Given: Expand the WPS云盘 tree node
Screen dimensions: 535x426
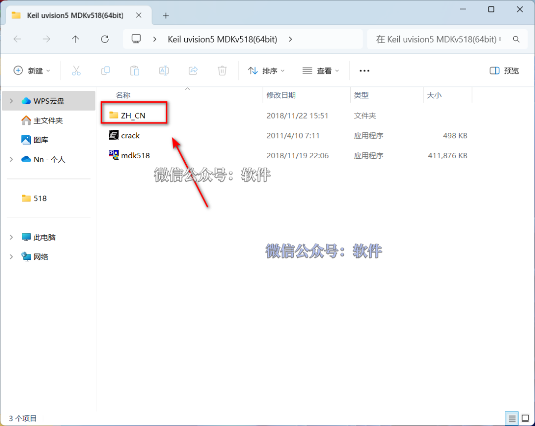Looking at the screenshot, I should (x=11, y=101).
